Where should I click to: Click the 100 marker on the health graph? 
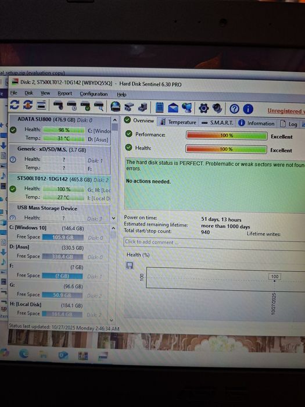pos(274,277)
